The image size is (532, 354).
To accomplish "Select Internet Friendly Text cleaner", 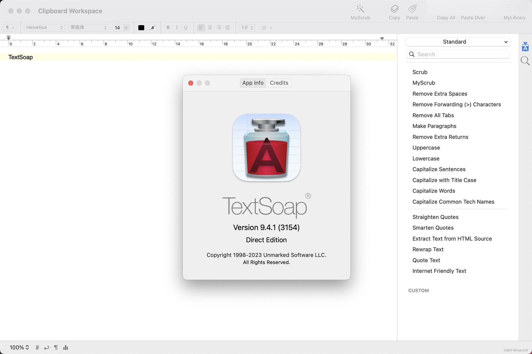I will (439, 271).
